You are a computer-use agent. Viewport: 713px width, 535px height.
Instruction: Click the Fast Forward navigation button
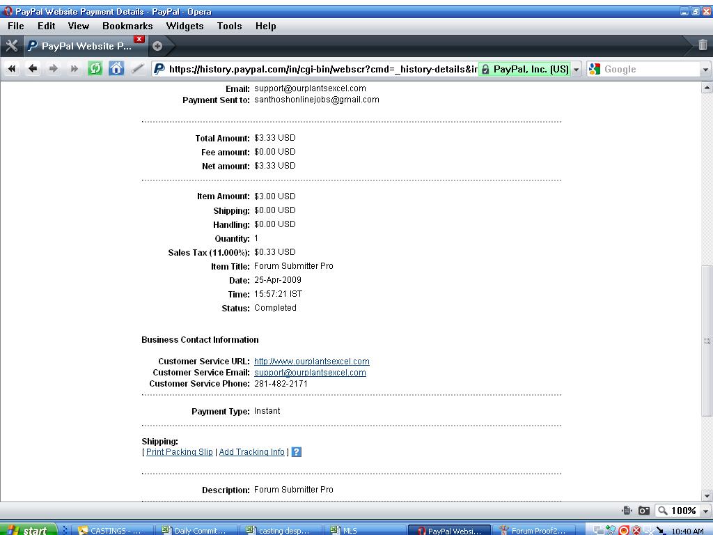tap(74, 69)
